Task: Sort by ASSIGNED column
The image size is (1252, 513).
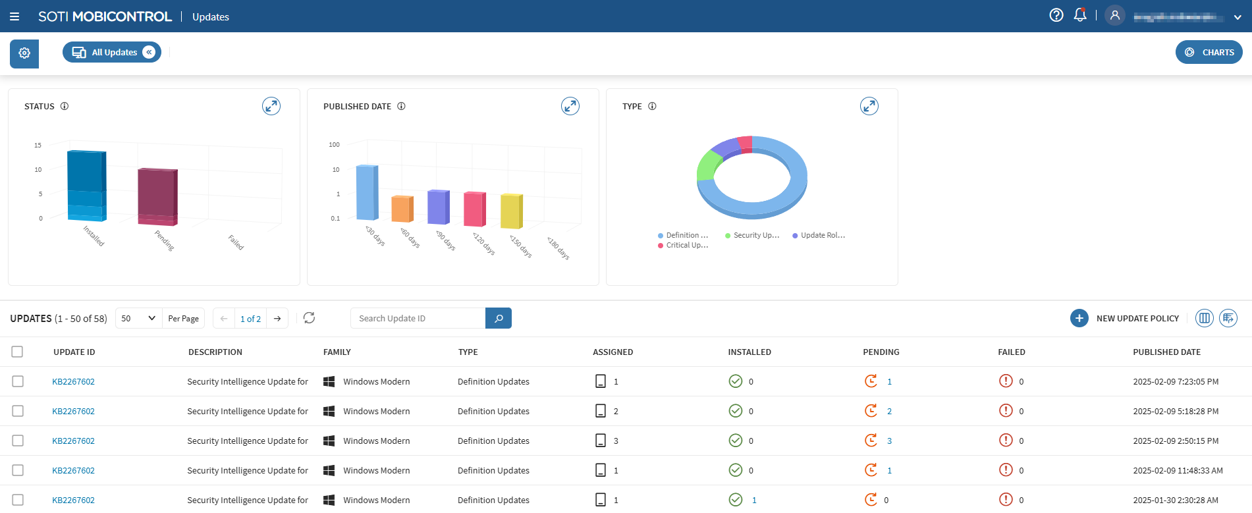Action: click(x=613, y=352)
